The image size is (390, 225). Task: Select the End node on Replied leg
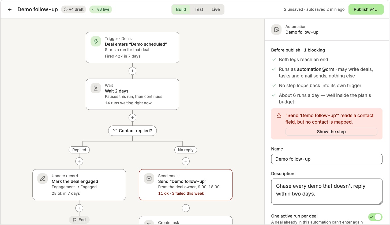[79, 220]
